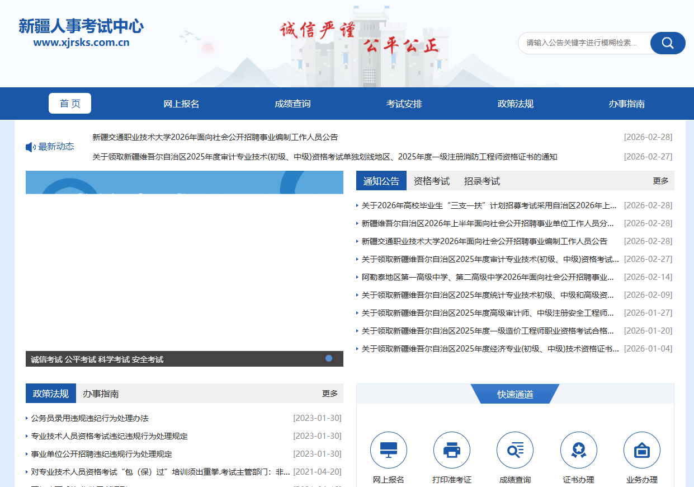Image resolution: width=694 pixels, height=487 pixels.
Task: Click the magnifier search button
Action: [668, 43]
